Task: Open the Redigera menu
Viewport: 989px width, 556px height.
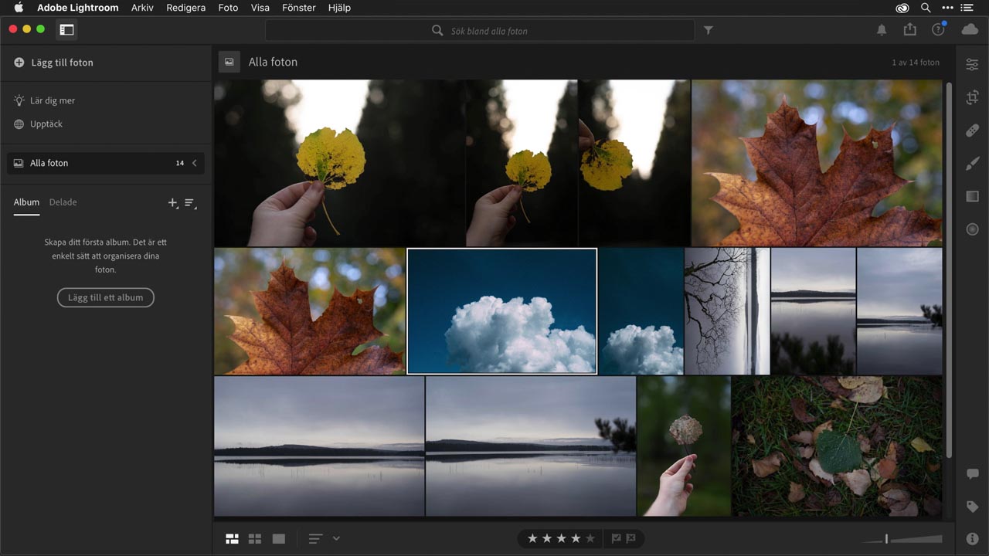Action: pyautogui.click(x=185, y=8)
